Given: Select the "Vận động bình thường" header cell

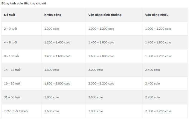Looking at the screenshot, I should click(x=105, y=15).
